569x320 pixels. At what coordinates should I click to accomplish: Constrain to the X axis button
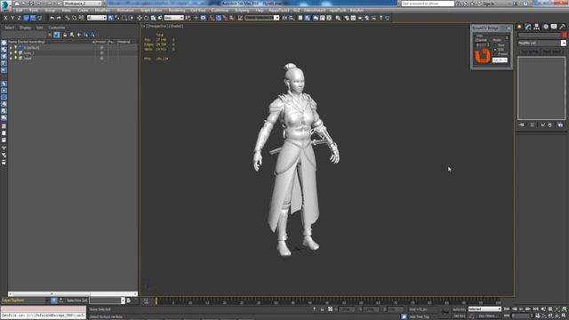point(5,18)
